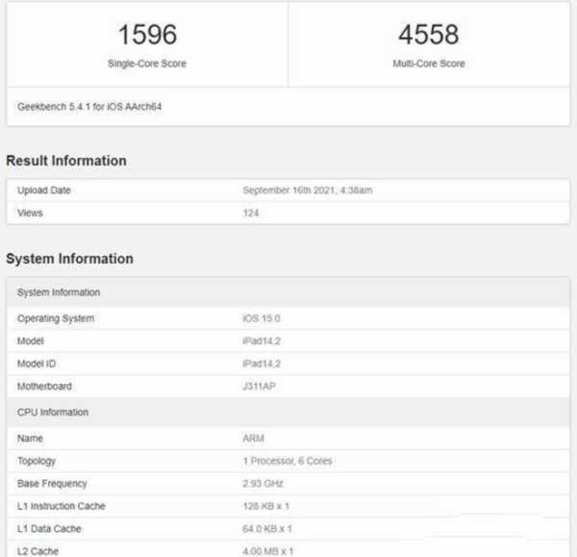Select the iPad14,2 value in Model ID row

click(262, 364)
